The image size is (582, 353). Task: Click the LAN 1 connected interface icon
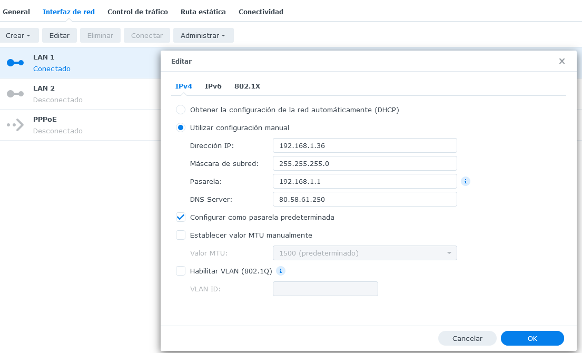click(x=15, y=63)
